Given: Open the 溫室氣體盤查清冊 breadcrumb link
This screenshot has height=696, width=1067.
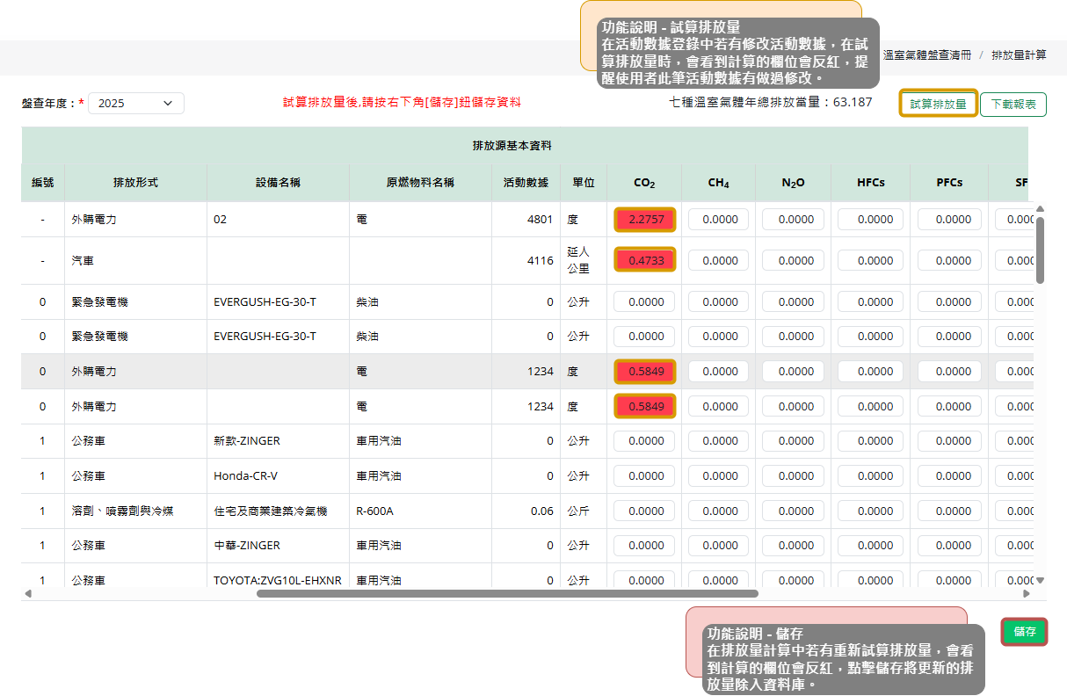Looking at the screenshot, I should [926, 54].
